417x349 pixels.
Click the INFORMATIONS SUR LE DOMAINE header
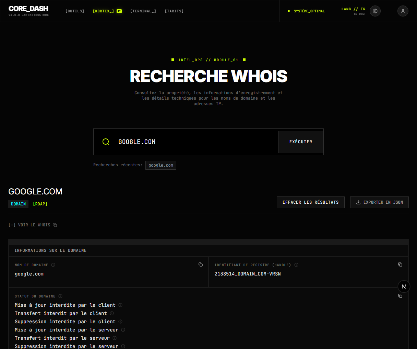pos(50,250)
